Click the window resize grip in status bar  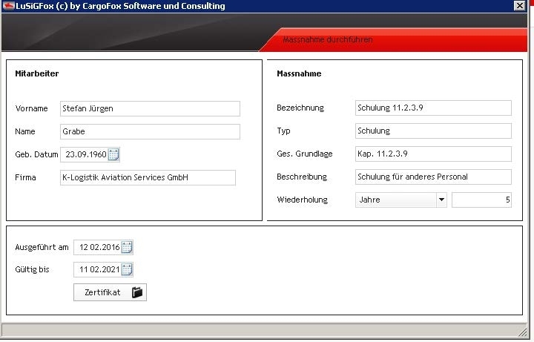(522, 332)
